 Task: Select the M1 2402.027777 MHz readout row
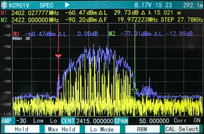click(x=32, y=13)
